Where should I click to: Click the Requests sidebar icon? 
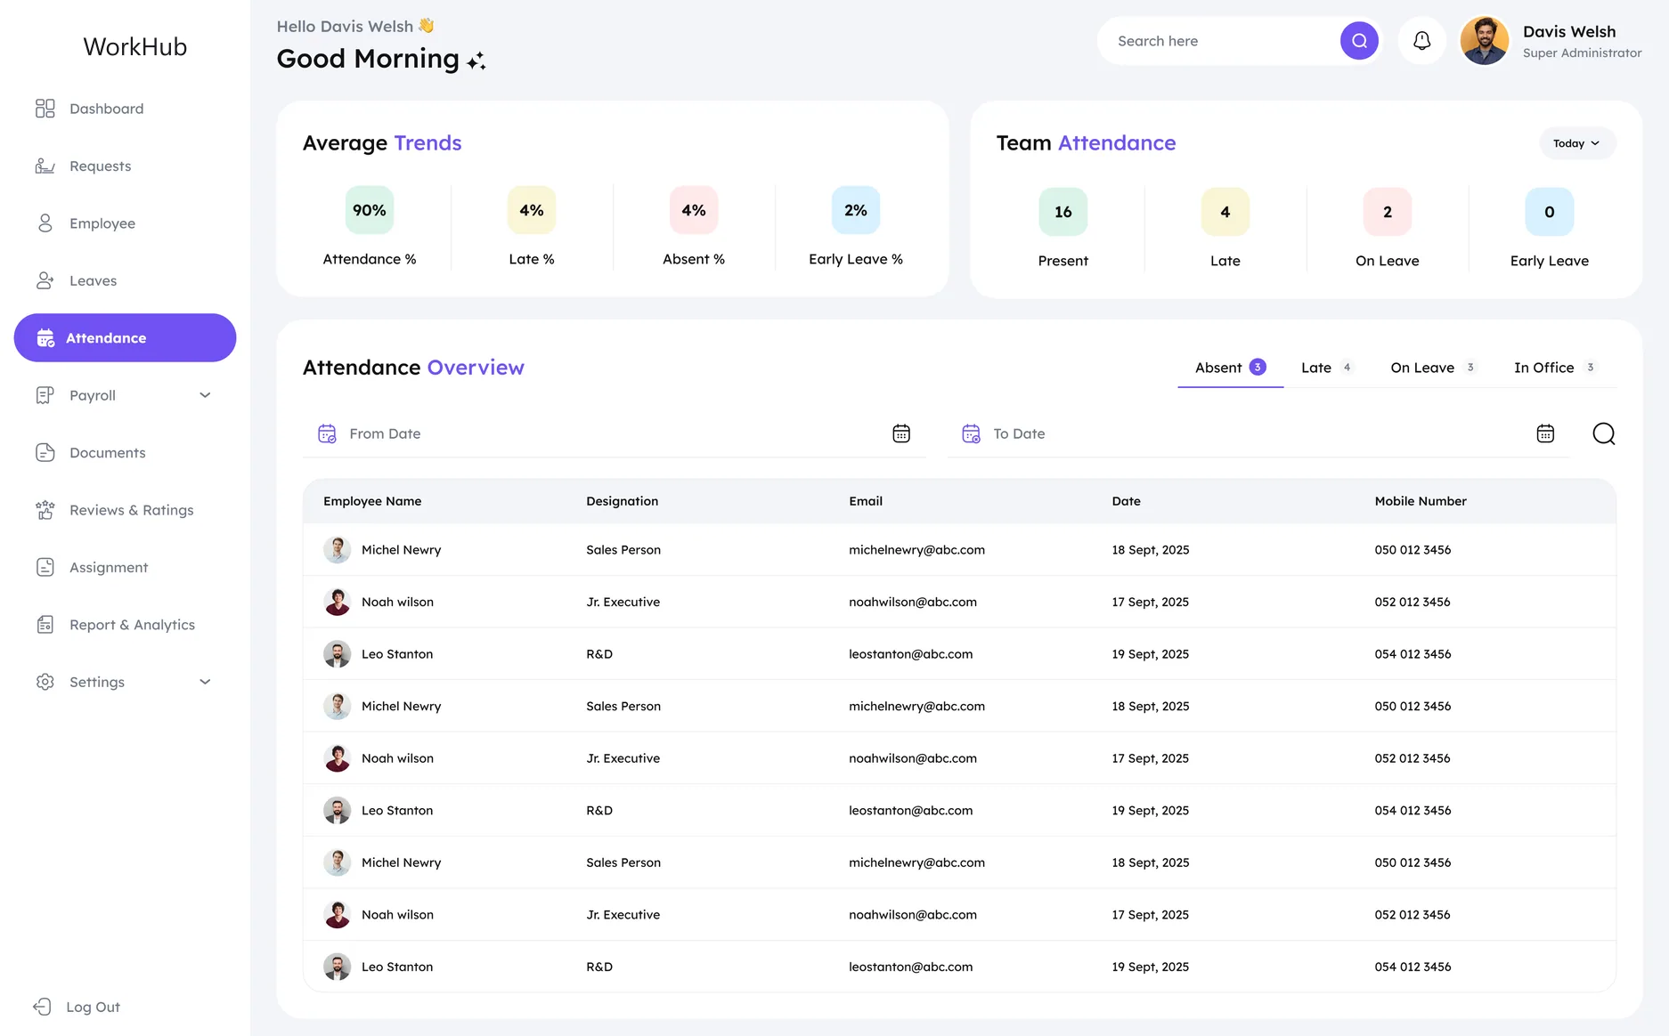pyautogui.click(x=45, y=166)
